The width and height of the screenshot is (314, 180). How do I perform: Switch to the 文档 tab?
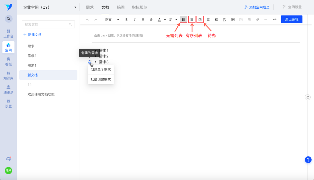click(105, 7)
